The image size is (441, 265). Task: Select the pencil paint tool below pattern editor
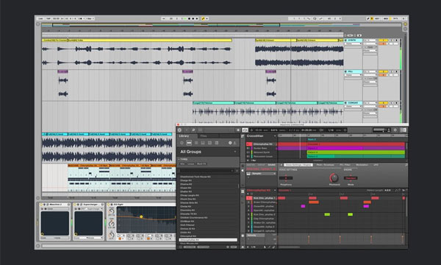coord(270,247)
